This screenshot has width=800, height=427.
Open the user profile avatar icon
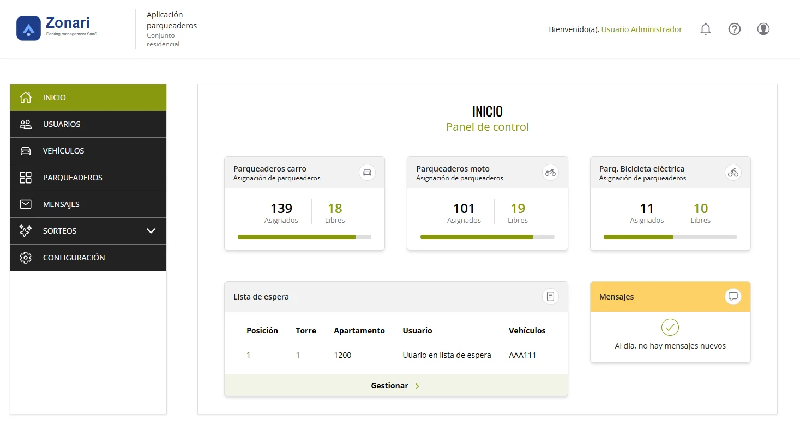(763, 29)
